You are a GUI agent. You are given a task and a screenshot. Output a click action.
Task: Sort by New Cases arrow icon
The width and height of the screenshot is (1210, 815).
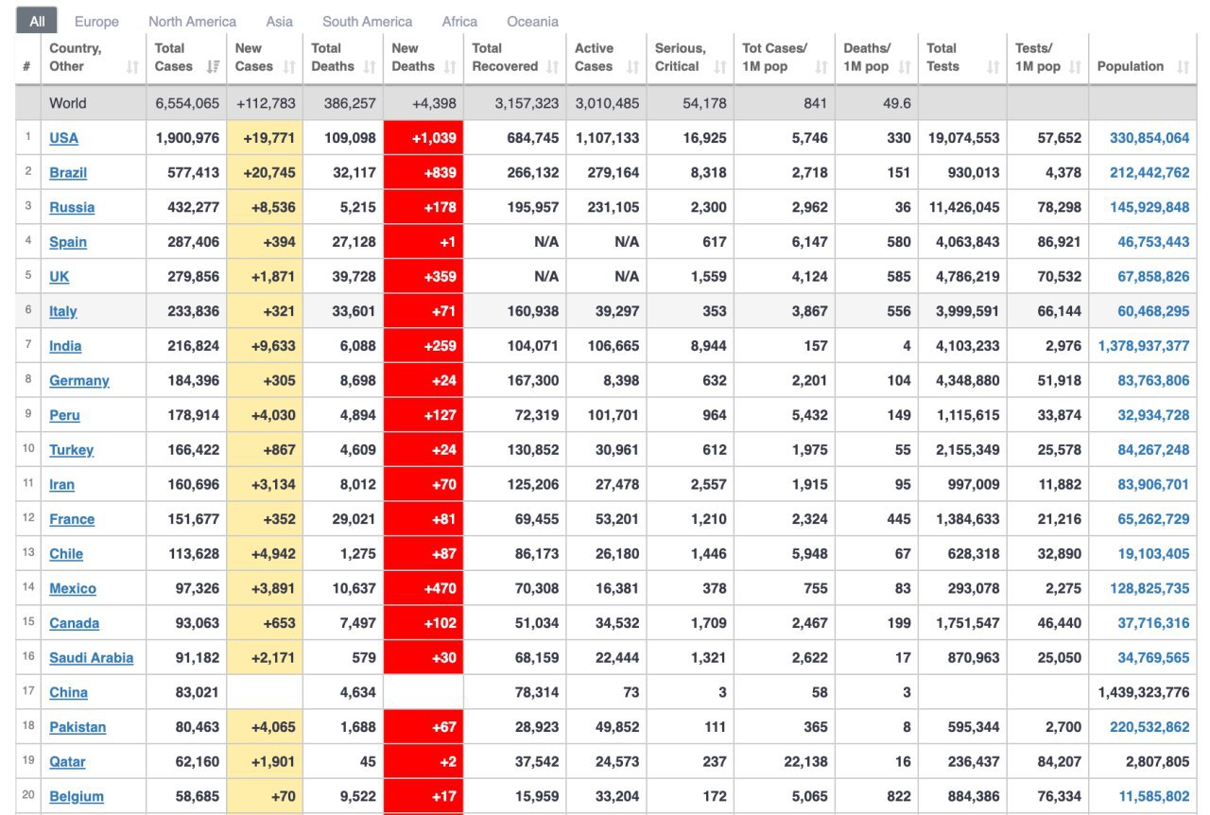click(289, 67)
